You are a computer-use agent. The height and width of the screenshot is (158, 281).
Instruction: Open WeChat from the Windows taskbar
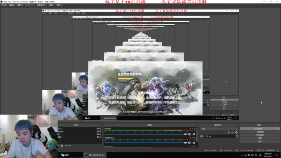tap(71, 155)
